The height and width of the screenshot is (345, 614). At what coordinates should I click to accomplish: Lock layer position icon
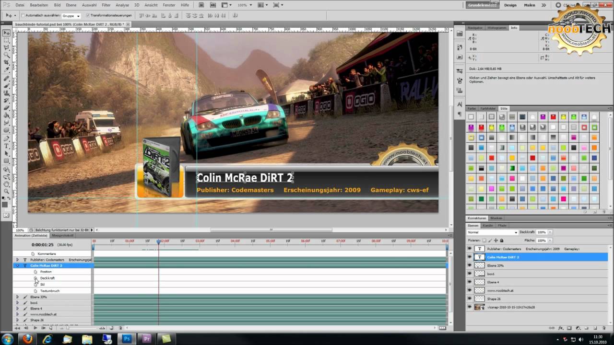pos(496,241)
